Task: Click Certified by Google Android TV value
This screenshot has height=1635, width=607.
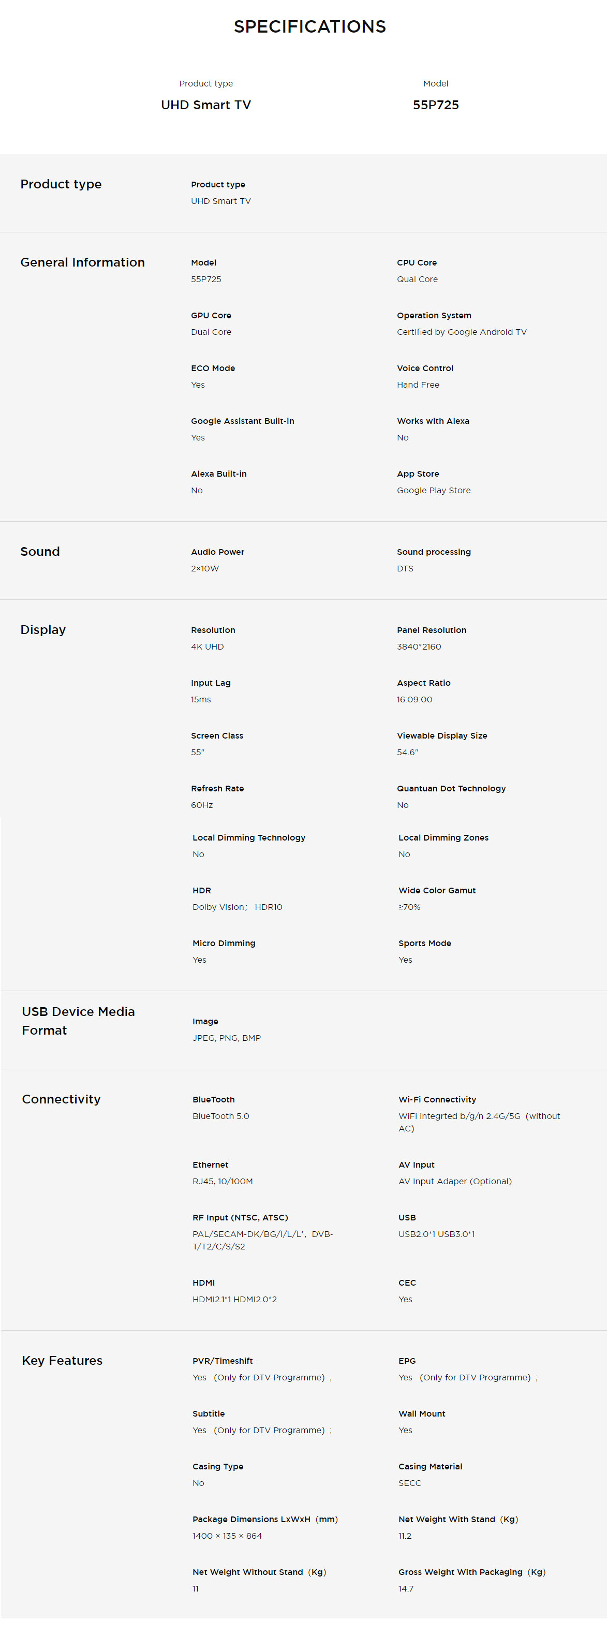Action: point(461,332)
